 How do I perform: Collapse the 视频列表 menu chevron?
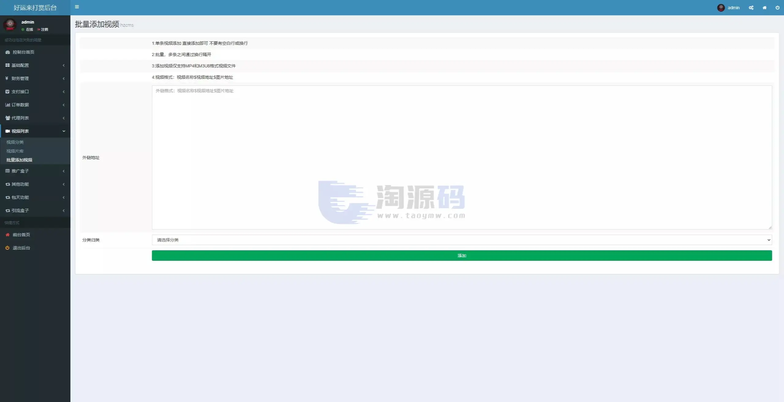tap(64, 131)
